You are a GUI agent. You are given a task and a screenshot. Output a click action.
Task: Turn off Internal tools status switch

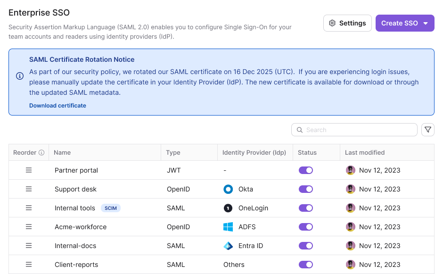point(306,208)
